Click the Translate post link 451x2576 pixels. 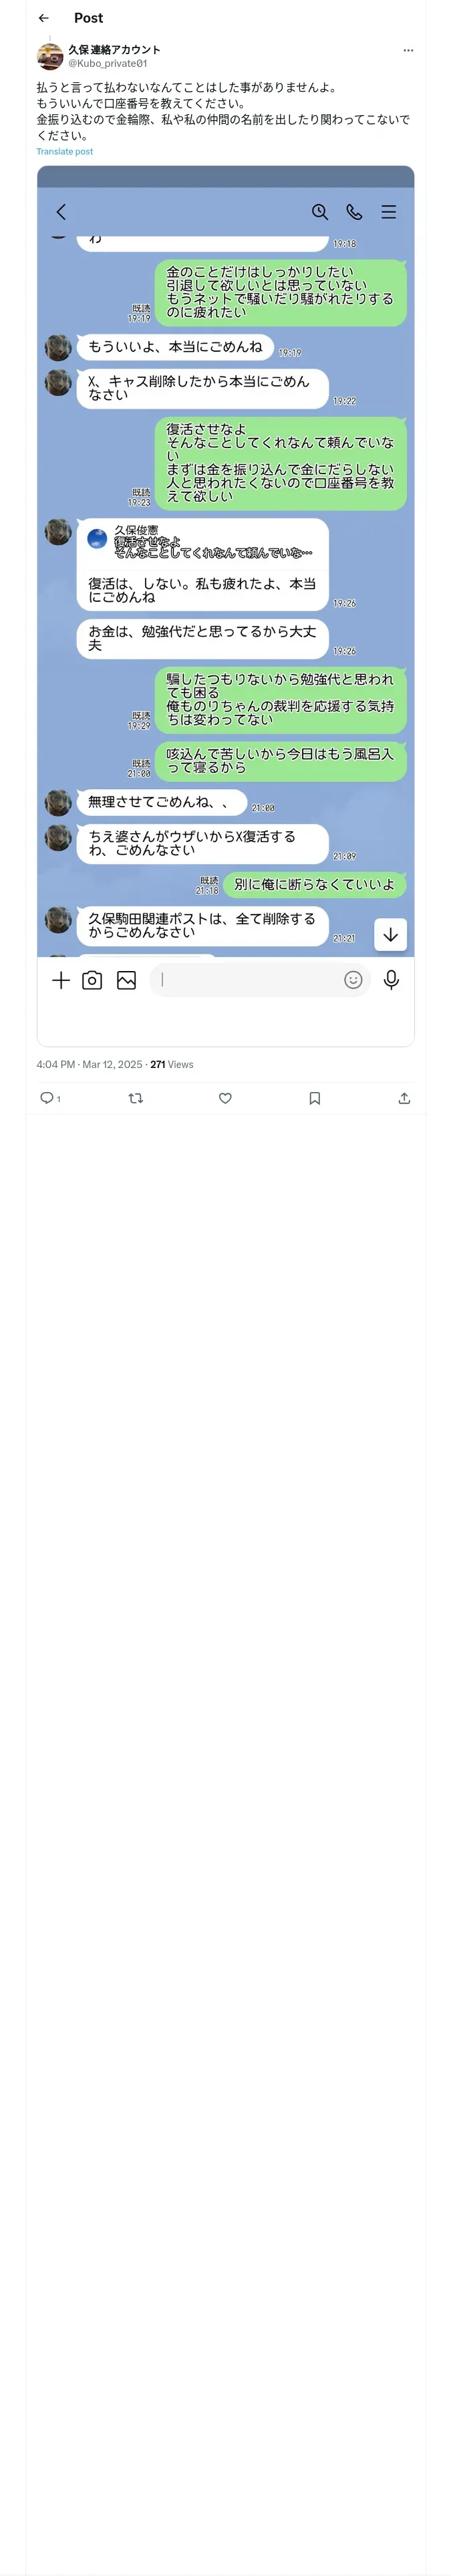pos(65,152)
